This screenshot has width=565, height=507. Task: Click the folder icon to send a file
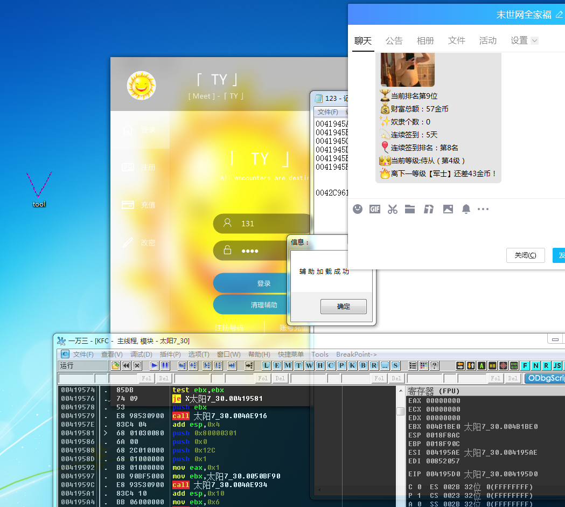tap(410, 209)
